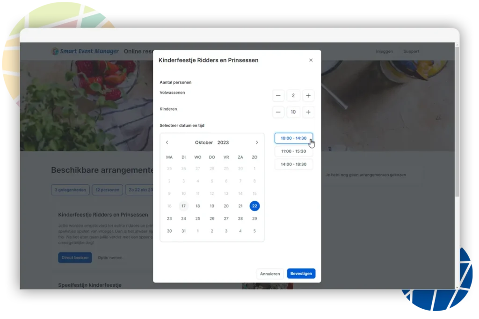Viewport: 479px width, 319px height.
Task: Go to previous month in calendar
Action: click(x=167, y=142)
